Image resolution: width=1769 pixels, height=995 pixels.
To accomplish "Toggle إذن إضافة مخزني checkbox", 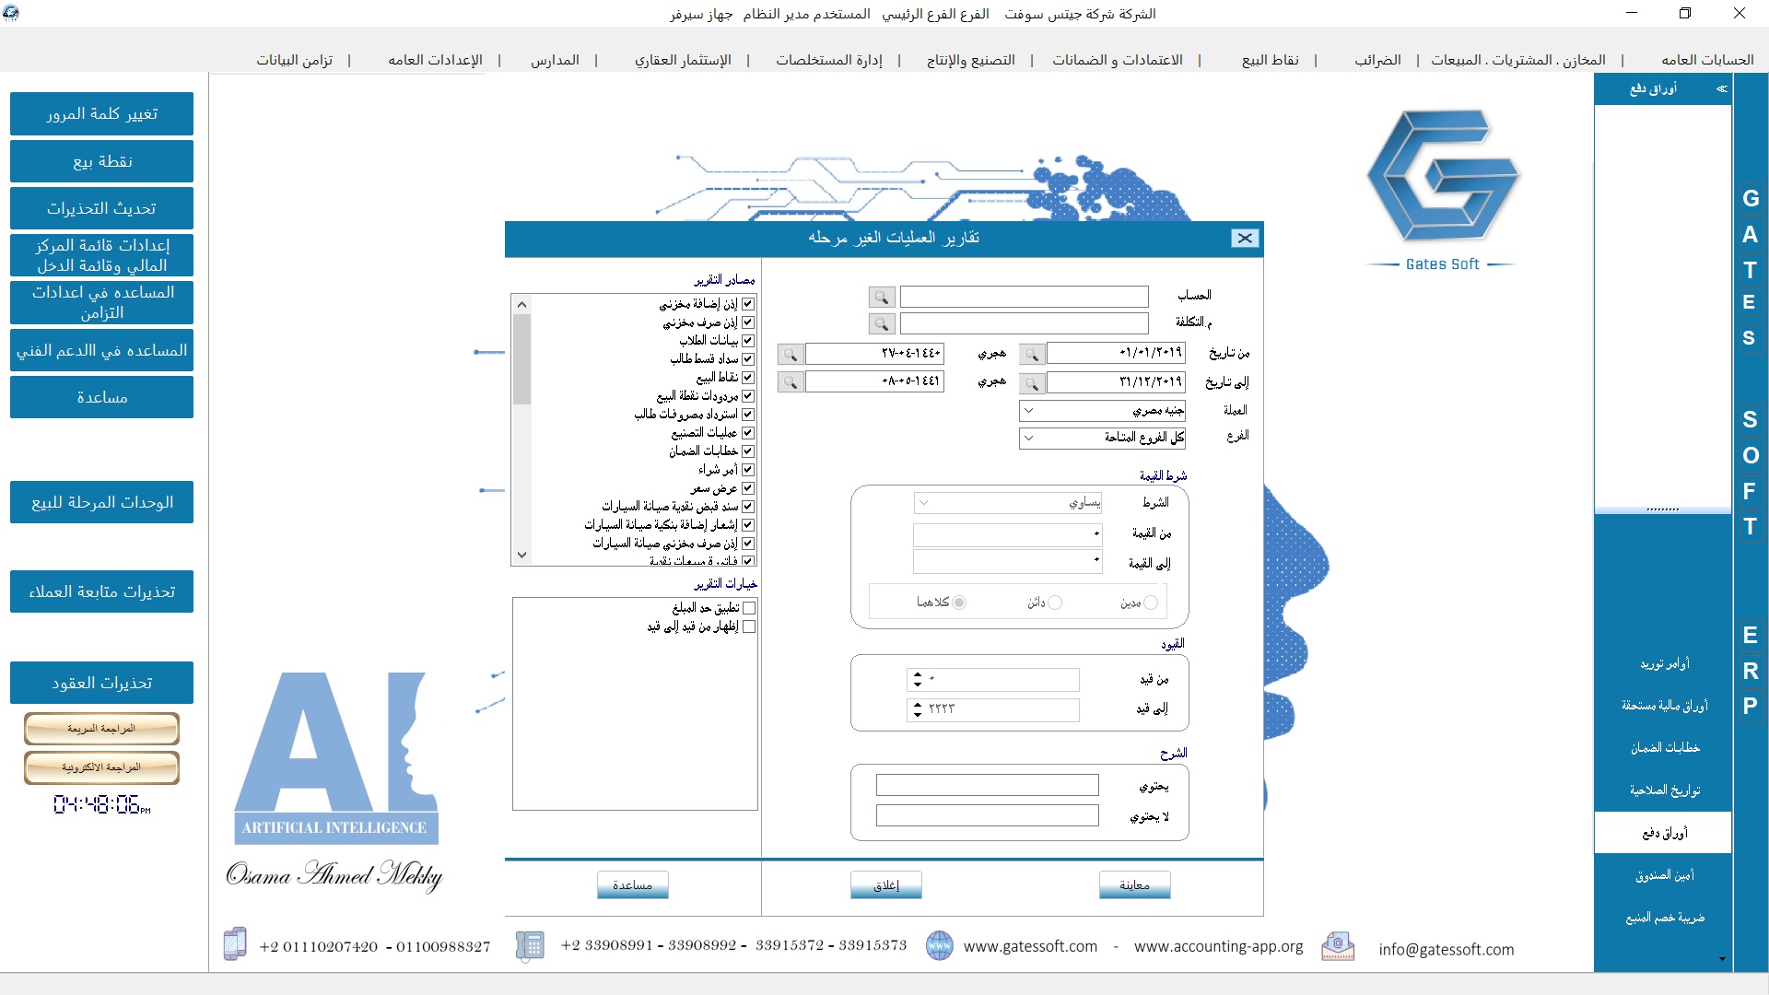I will [x=748, y=303].
